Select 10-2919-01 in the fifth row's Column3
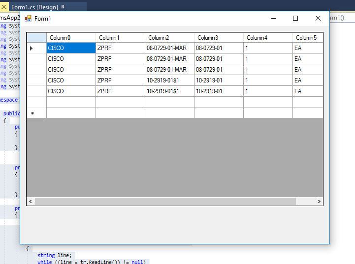 click(219, 91)
